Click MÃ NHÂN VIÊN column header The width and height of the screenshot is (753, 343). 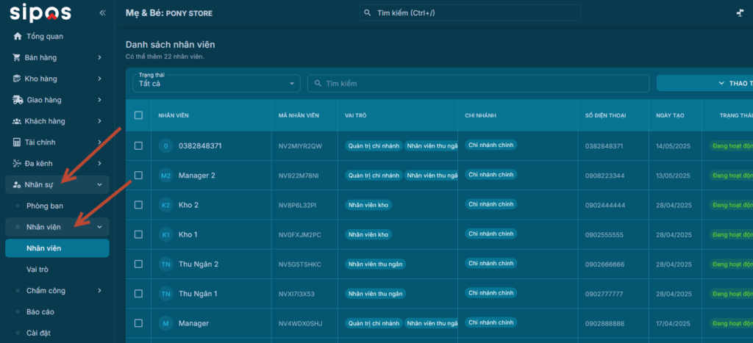pos(299,115)
